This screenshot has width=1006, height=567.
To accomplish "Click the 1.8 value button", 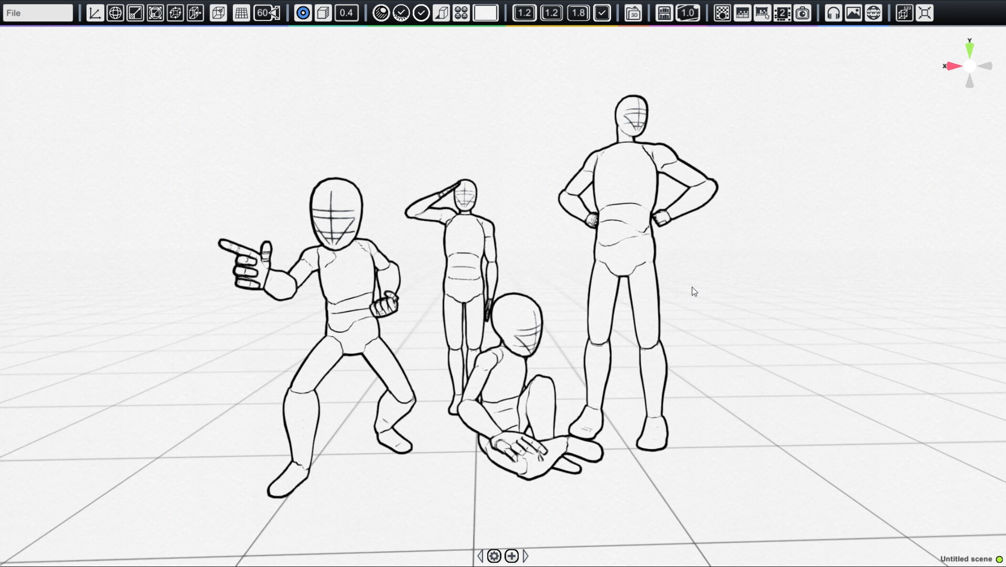I will point(578,13).
